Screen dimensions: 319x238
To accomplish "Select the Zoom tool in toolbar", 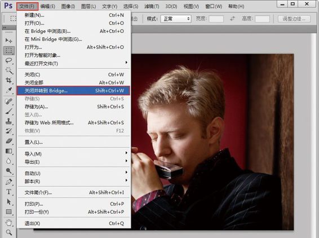I will (x=8, y=232).
